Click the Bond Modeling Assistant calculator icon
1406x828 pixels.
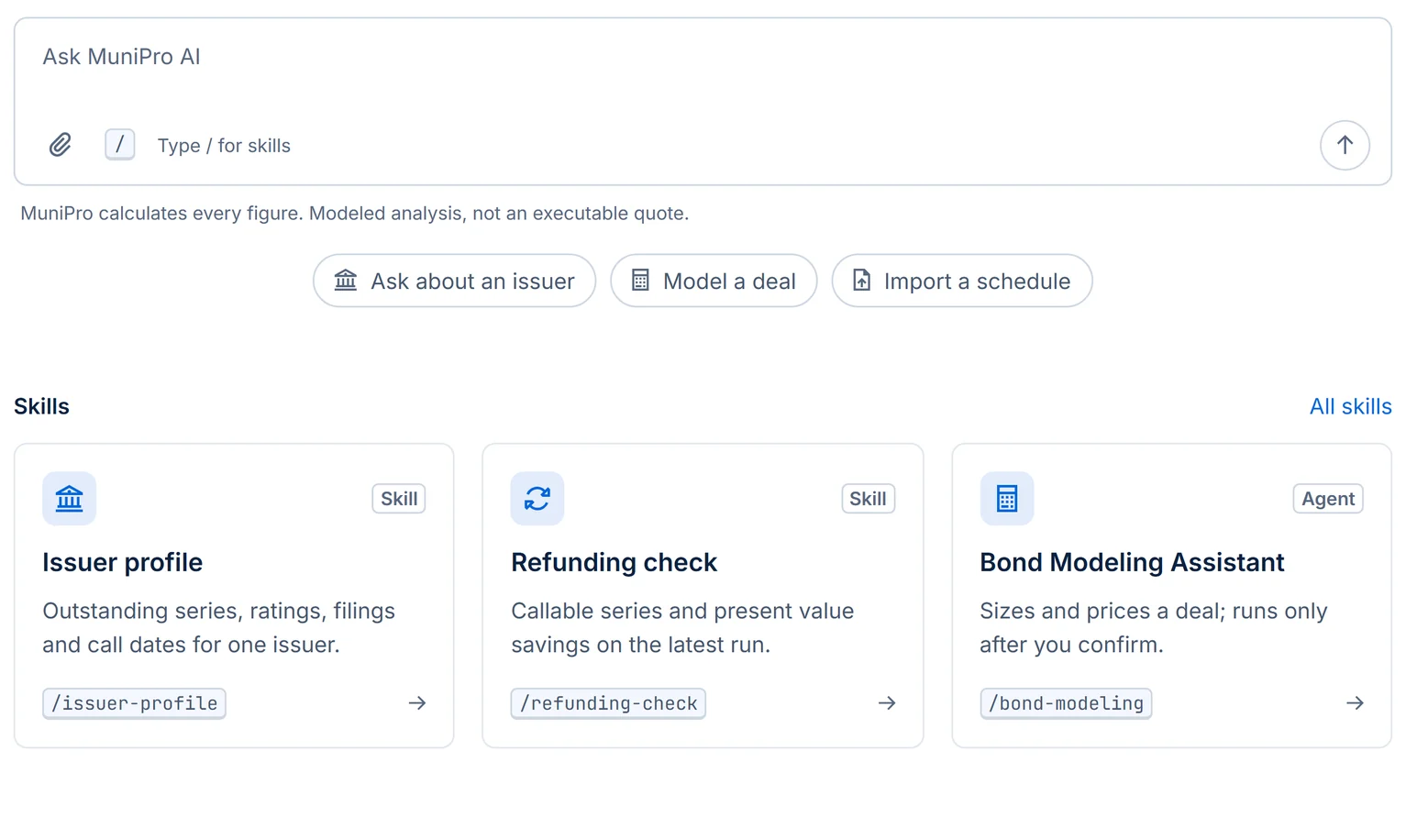1007,499
